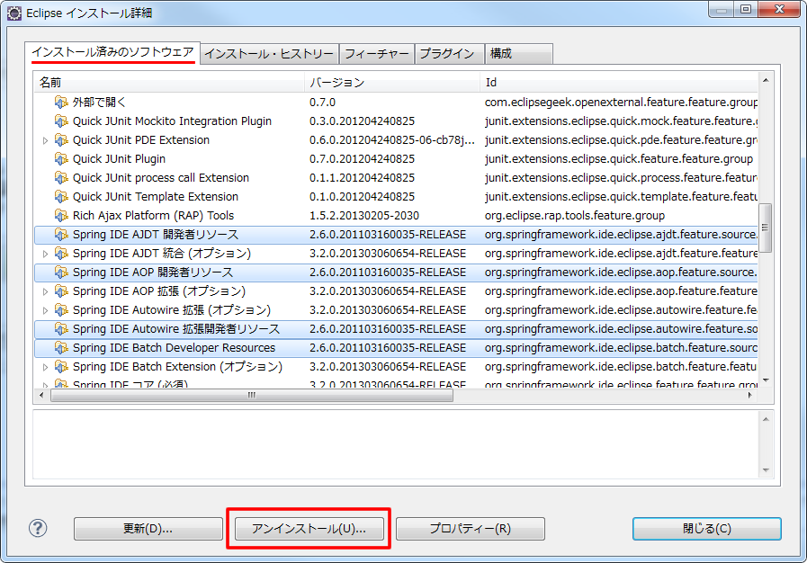Screen dimensions: 807x563
Task: Select Quick JUnit process call Extension name
Action: 160,177
